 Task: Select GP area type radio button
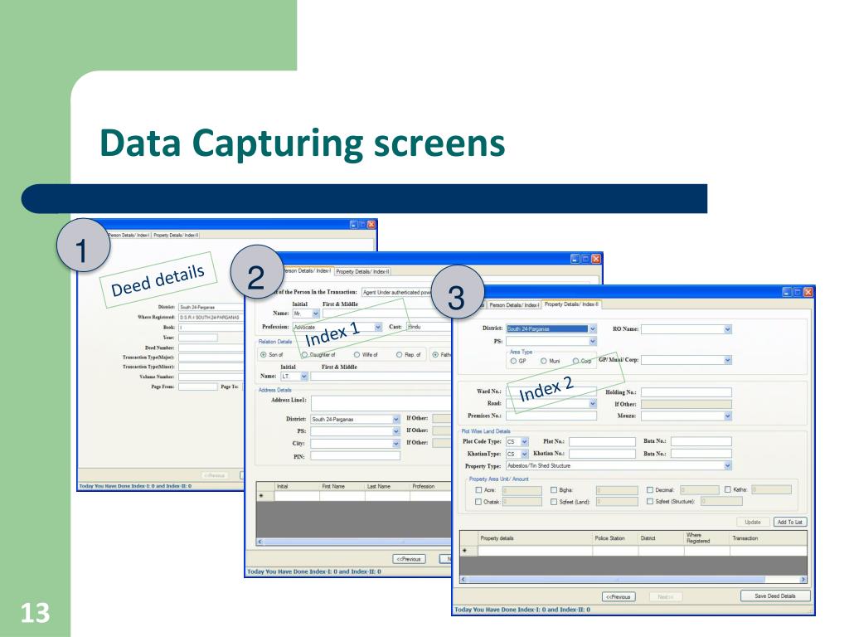(513, 361)
